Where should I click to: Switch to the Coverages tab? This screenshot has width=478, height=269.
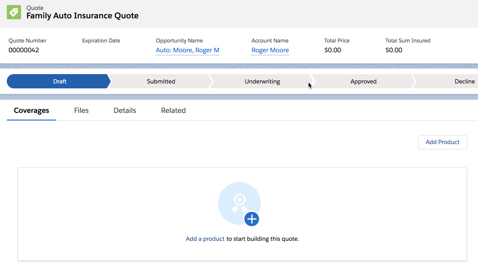31,110
